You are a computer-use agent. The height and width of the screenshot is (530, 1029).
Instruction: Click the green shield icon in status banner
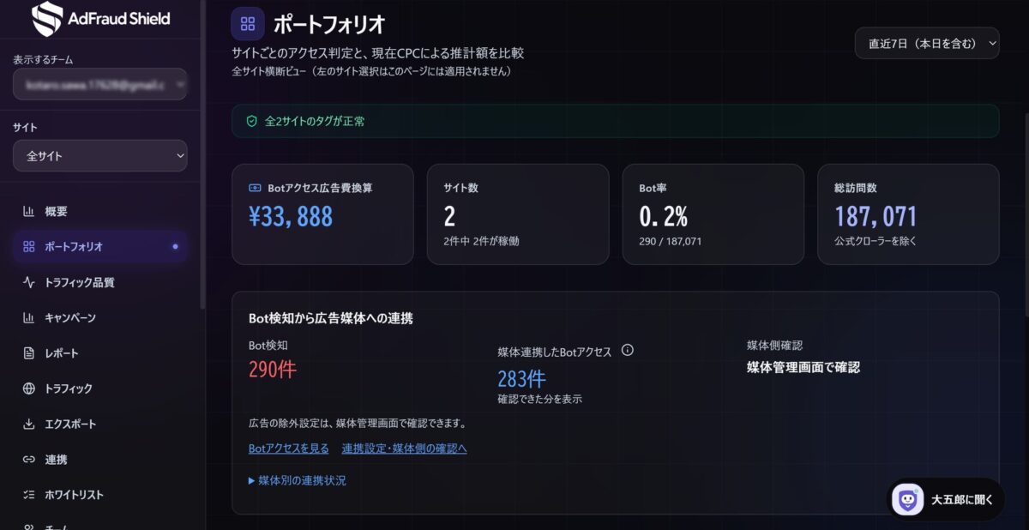point(252,122)
